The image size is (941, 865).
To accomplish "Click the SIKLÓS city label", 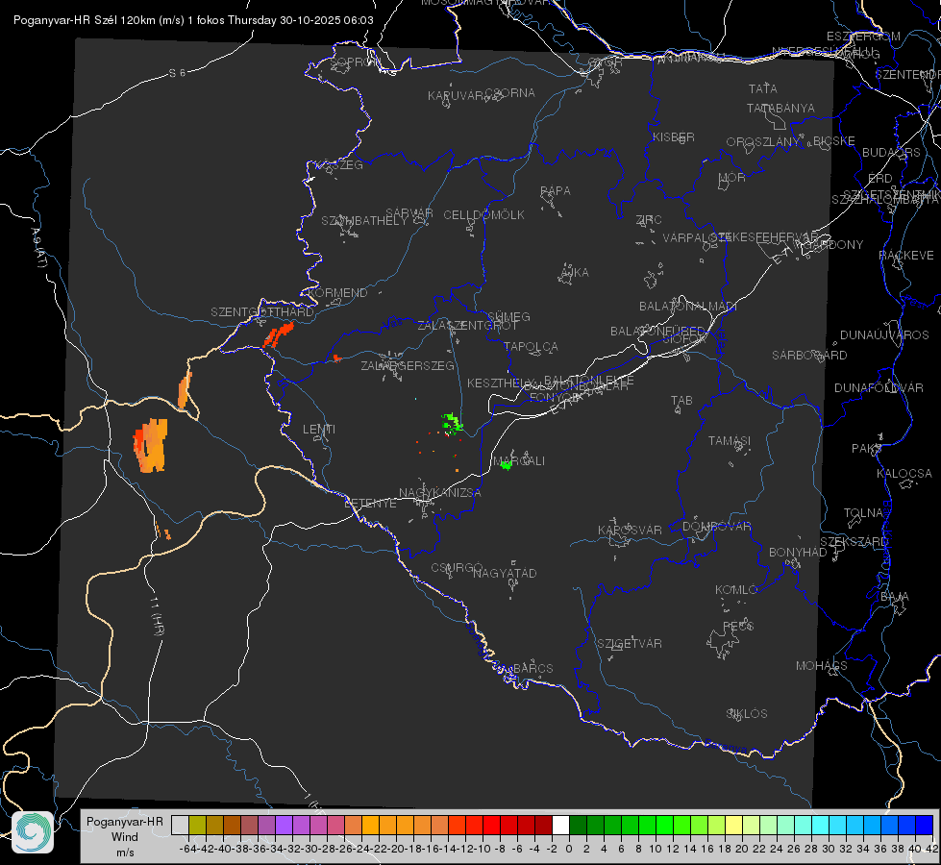I will (747, 714).
